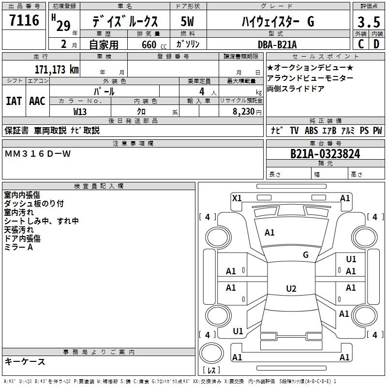Image resolution: width=387 pixels, height=387 pixels.
Task: Select the 事務局よりご案内 header
Action: pyautogui.click(x=99, y=352)
